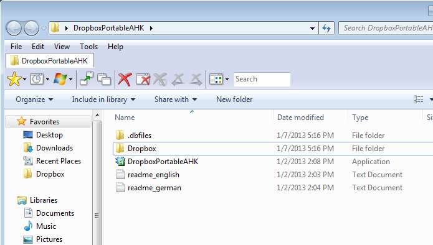Open the File menu
This screenshot has height=245, width=433.
click(16, 47)
